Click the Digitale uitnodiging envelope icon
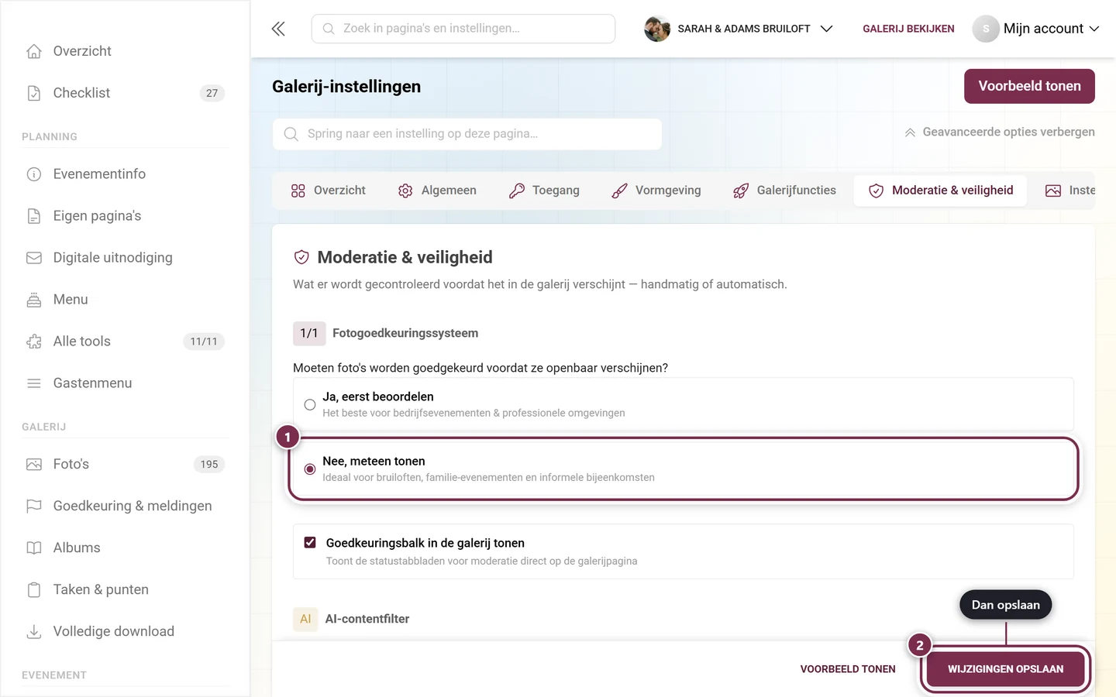The image size is (1116, 697). [34, 258]
